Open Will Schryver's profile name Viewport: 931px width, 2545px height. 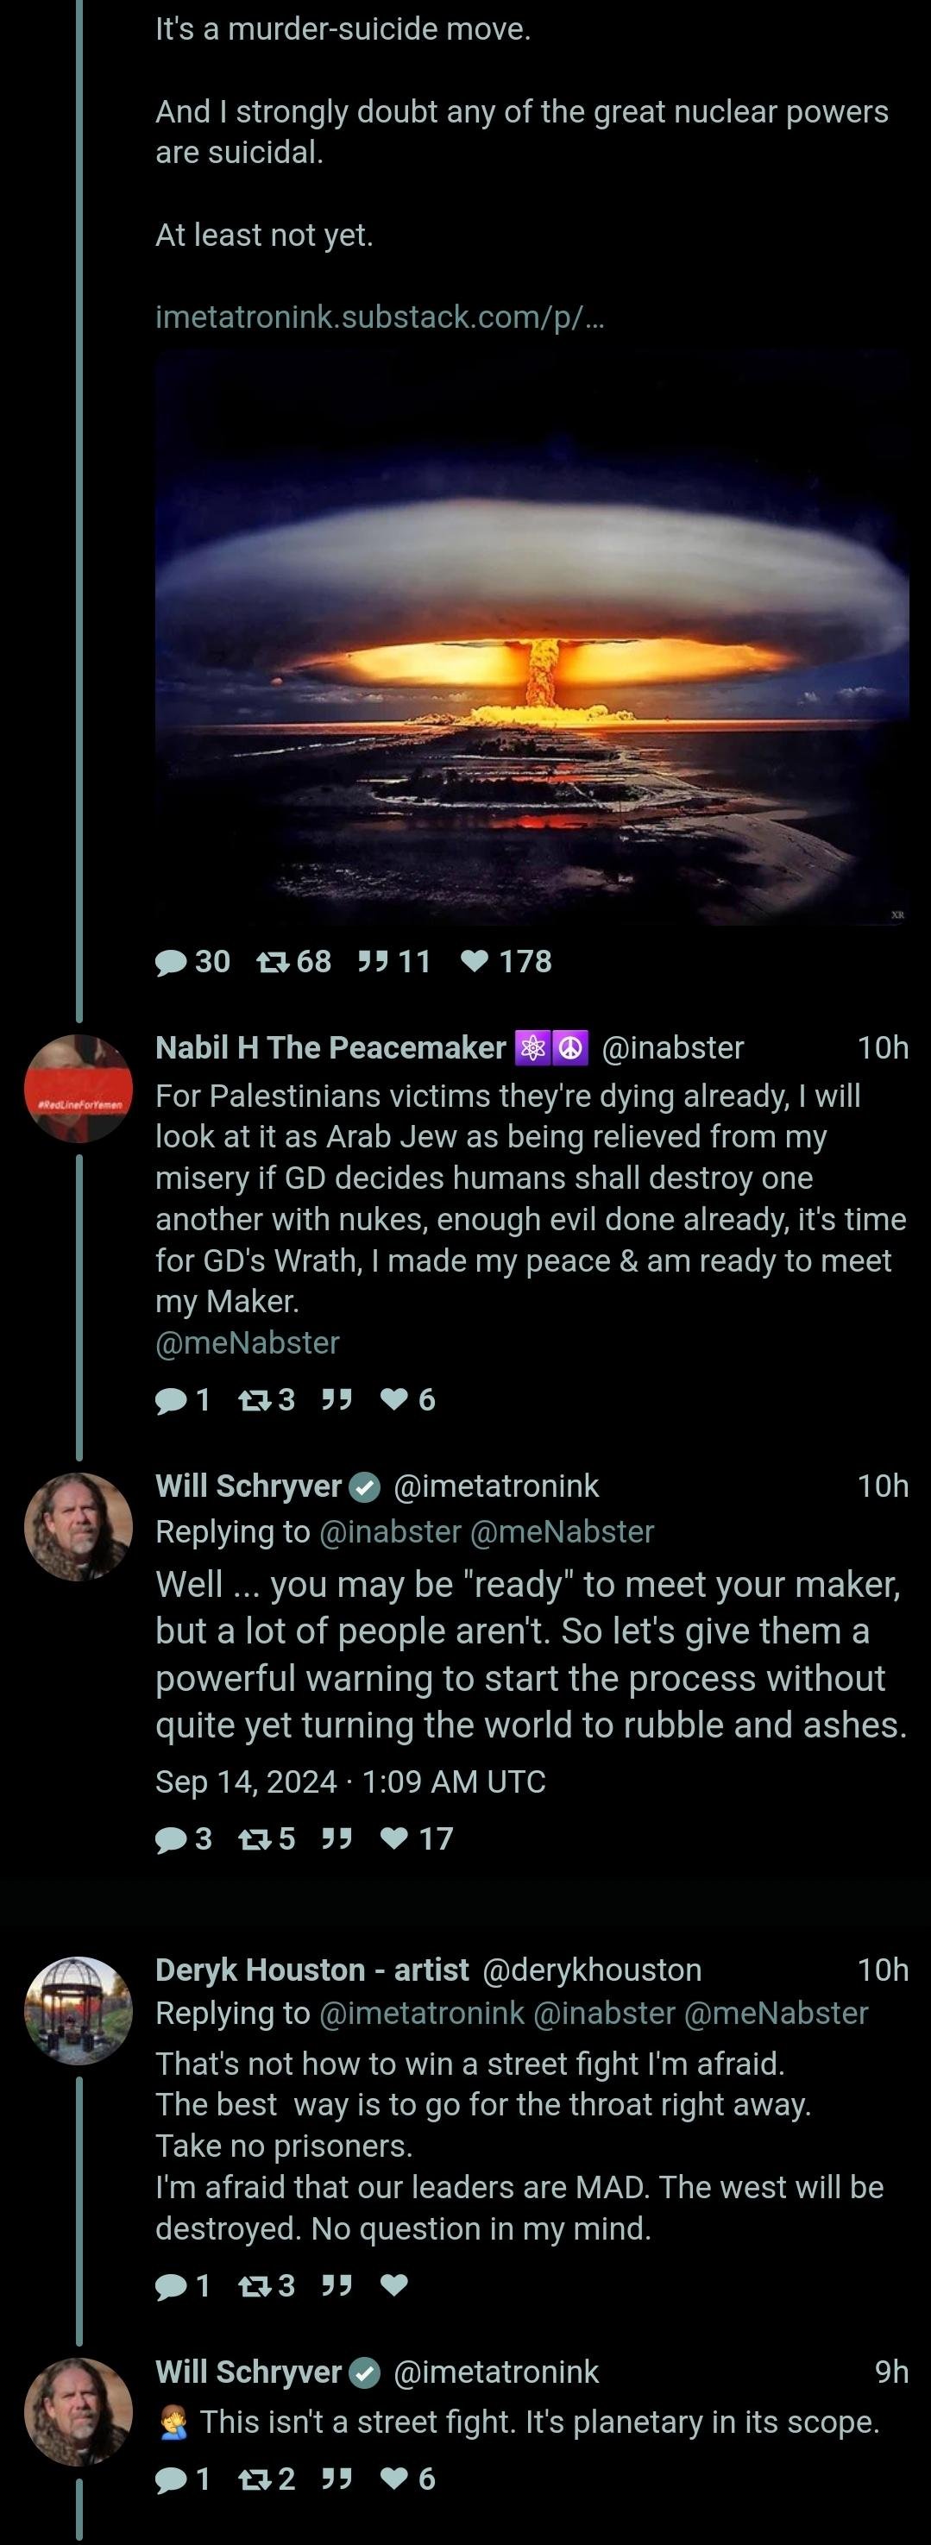click(248, 1486)
